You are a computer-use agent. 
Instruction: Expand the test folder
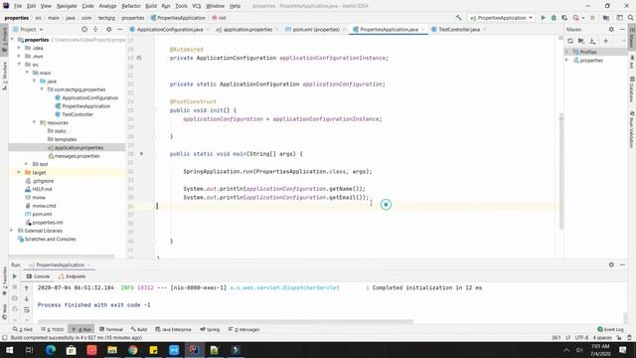pos(27,164)
